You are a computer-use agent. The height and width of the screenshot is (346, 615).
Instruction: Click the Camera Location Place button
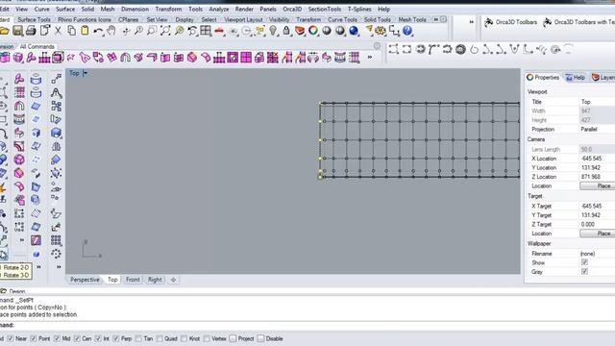(598, 185)
